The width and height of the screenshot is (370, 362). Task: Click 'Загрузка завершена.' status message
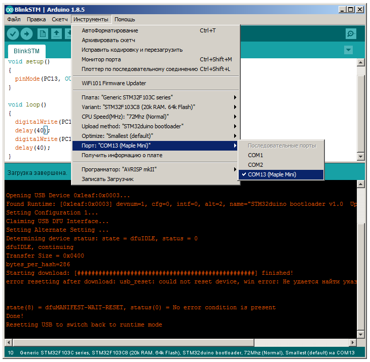point(38,173)
